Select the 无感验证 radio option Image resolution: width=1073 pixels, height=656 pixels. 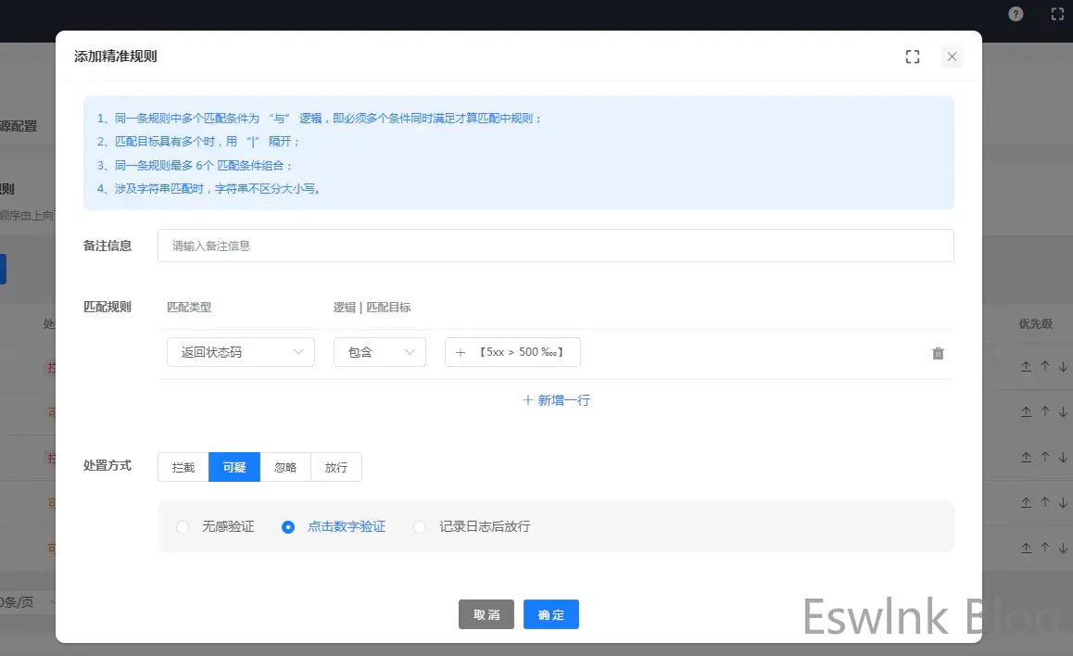pyautogui.click(x=183, y=526)
